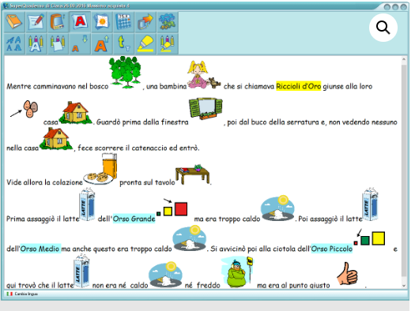Pick highlighter color pencils icon

(168, 44)
